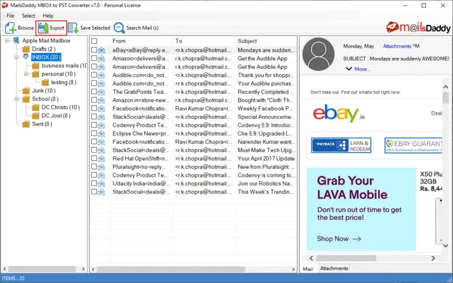Click envelope icon of The GrabPoints Team row
Image resolution: width=453 pixels, height=283 pixels.
tap(101, 92)
